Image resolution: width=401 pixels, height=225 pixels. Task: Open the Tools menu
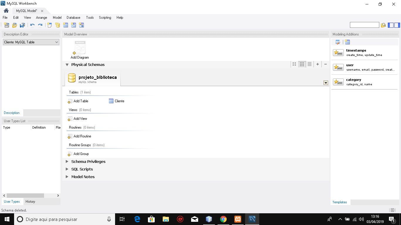point(90,18)
